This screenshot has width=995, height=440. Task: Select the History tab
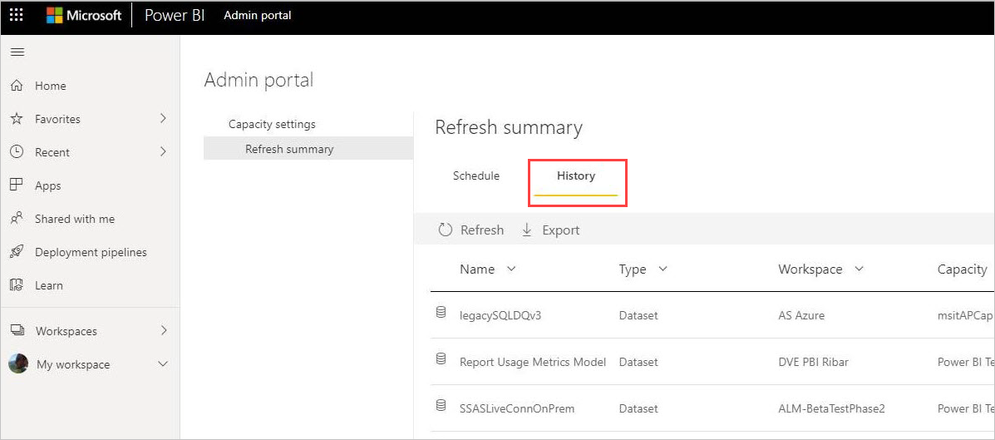(x=576, y=176)
